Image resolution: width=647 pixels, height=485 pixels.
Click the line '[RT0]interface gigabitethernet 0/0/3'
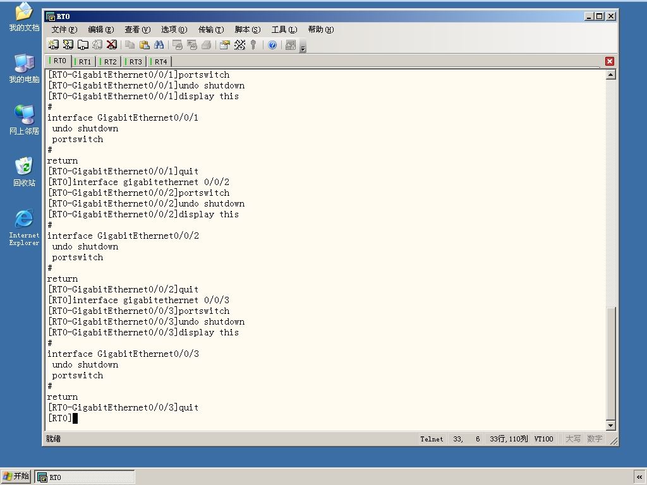[138, 300]
